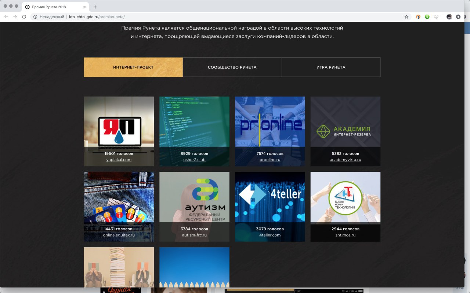Click the stacked books thumbnail
The width and height of the screenshot is (470, 293).
coord(119,267)
